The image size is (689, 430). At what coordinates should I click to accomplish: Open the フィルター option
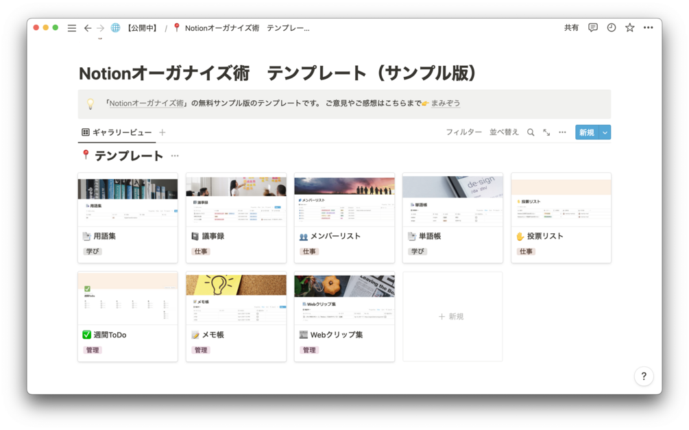click(463, 132)
